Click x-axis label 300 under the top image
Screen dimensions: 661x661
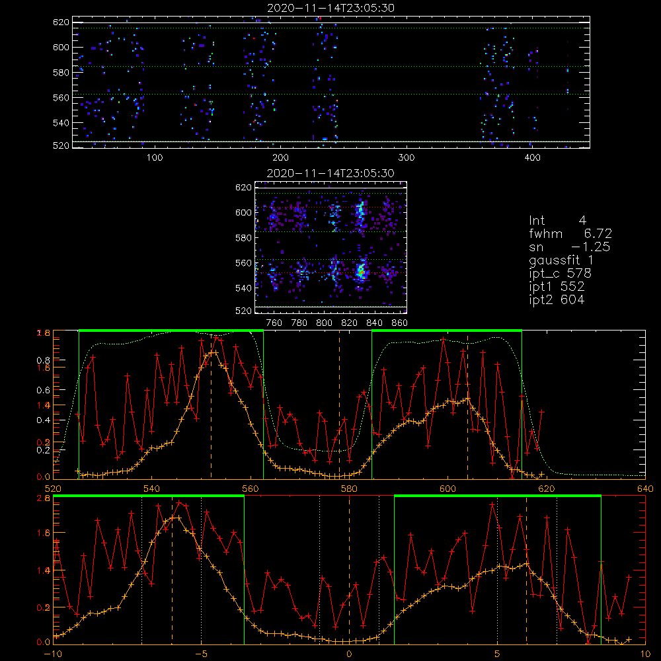(407, 158)
